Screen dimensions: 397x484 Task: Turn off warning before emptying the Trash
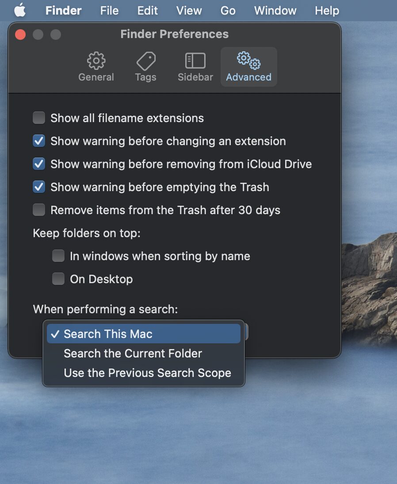click(x=39, y=187)
